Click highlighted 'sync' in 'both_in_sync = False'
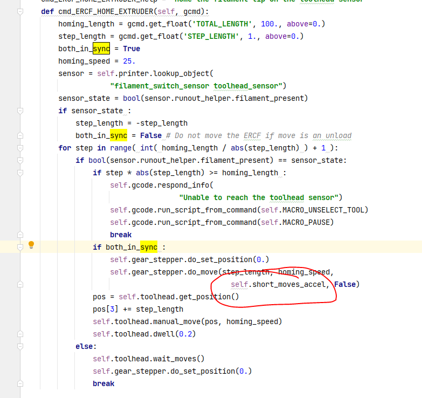Viewport: 422px width, 398px height. [x=119, y=135]
